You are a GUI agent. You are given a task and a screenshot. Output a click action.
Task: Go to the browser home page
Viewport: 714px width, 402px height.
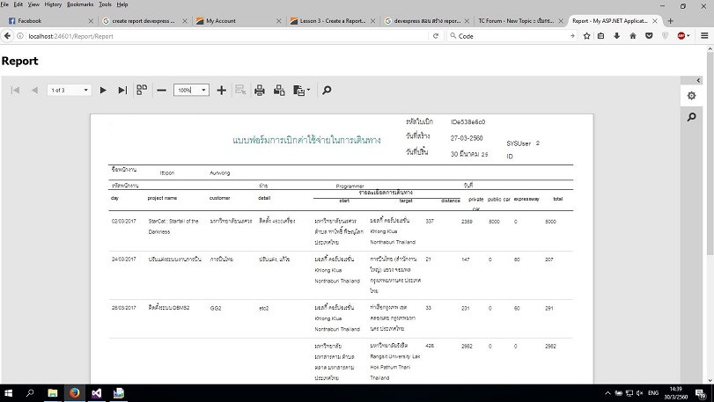pyautogui.click(x=633, y=36)
